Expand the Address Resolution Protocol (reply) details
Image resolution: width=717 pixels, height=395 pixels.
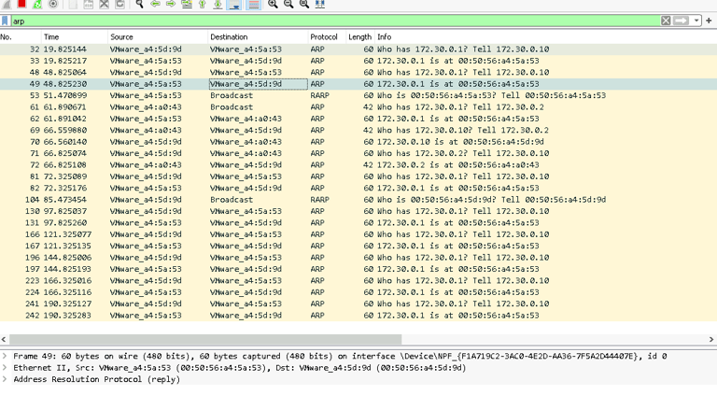[x=5, y=379]
